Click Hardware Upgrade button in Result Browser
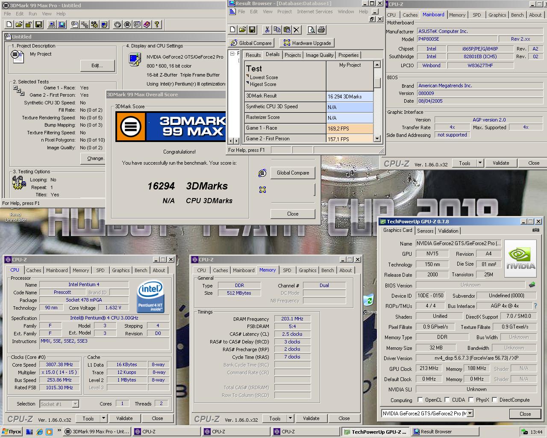 [306, 43]
